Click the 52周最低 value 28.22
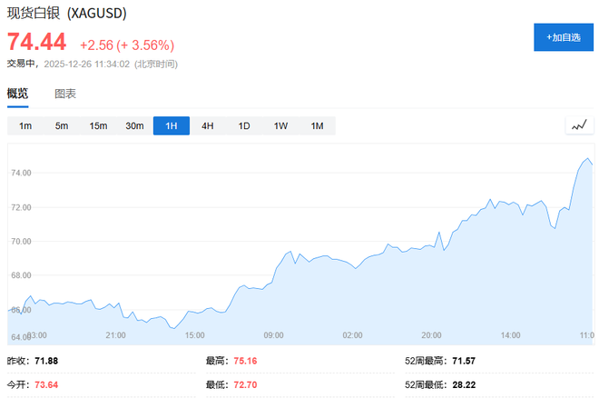This screenshot has width=599, height=398. coord(464,385)
